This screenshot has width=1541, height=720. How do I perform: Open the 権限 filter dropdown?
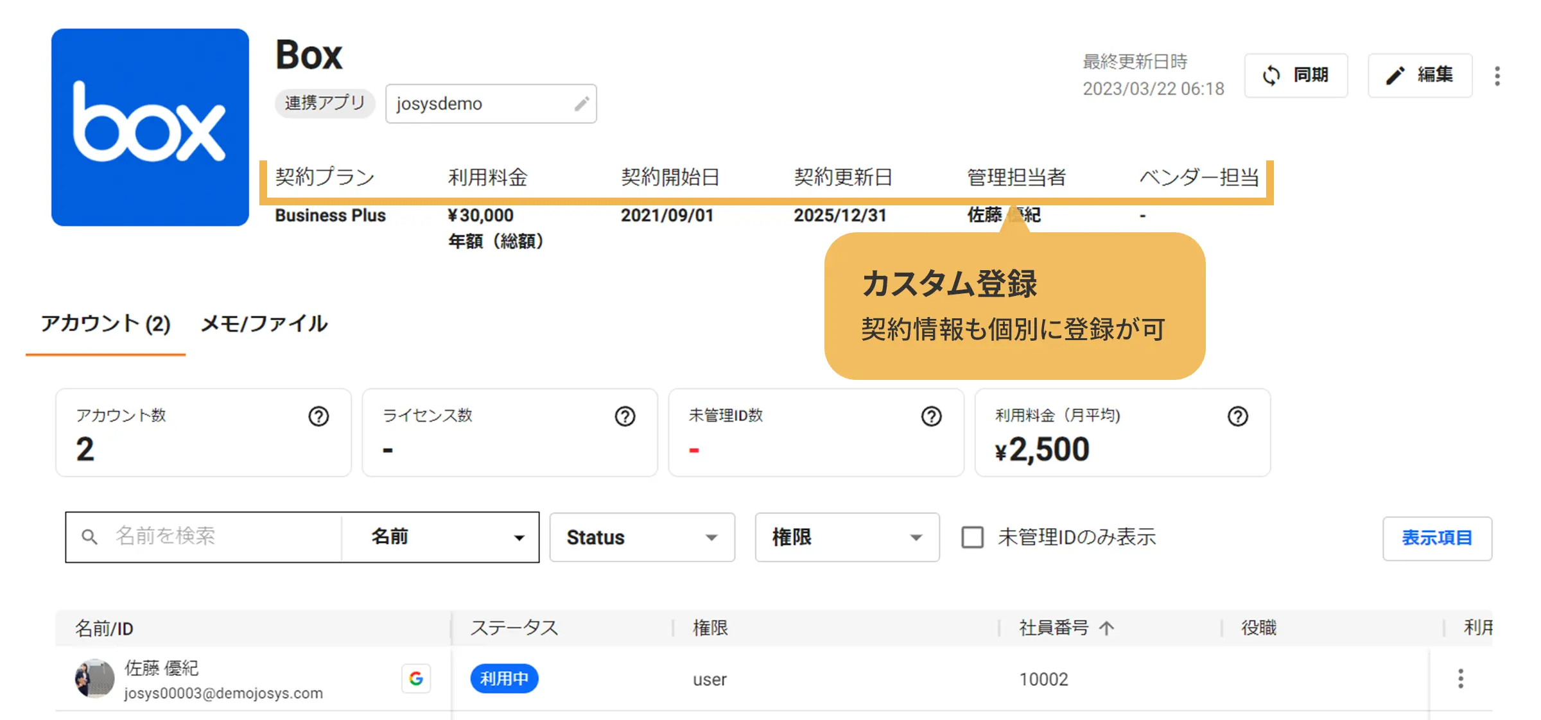(x=847, y=537)
